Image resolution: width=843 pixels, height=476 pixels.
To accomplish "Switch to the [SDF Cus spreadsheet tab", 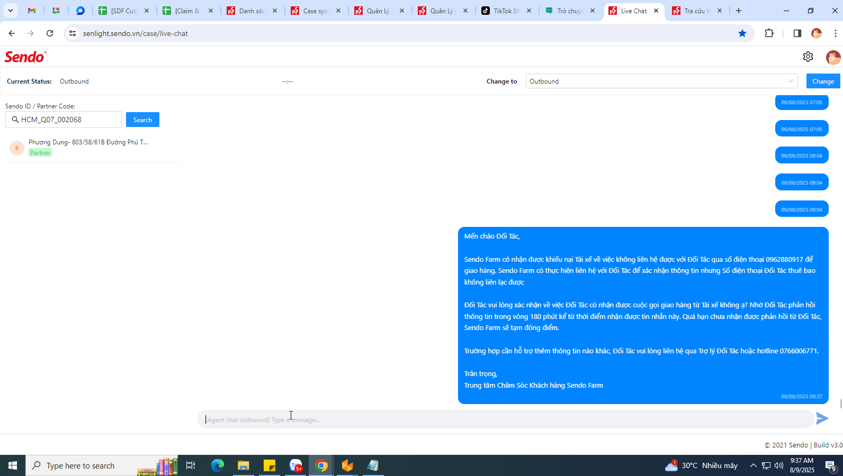I will pyautogui.click(x=124, y=11).
